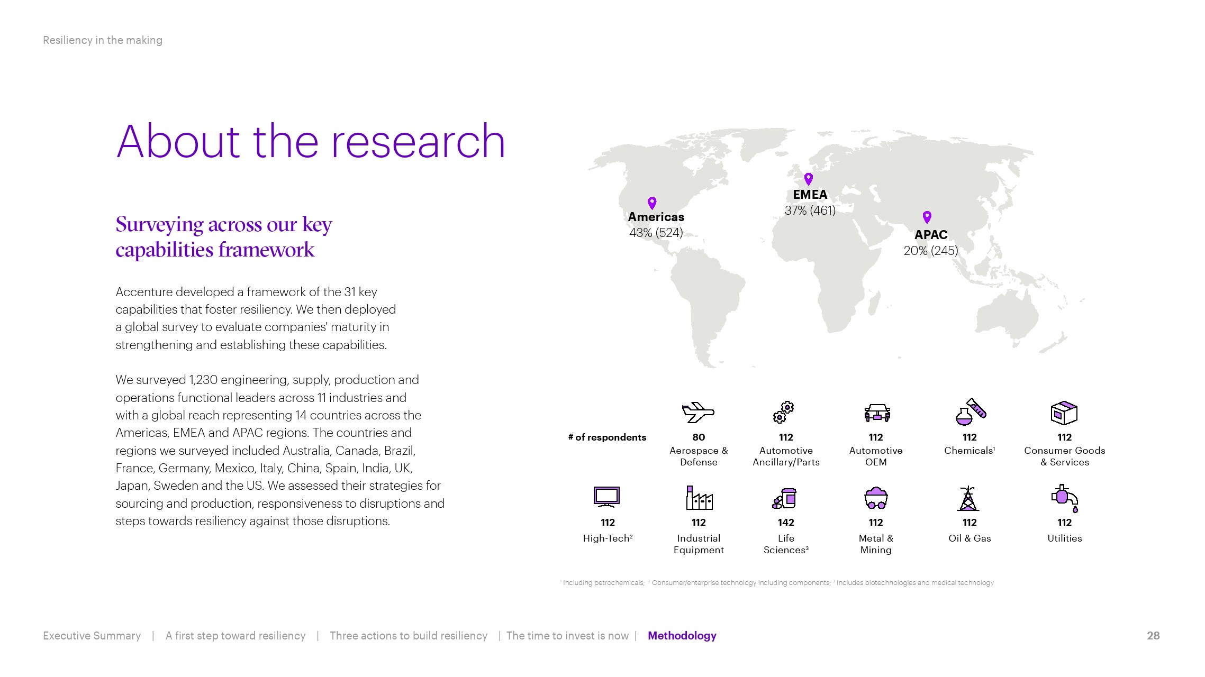Click the Life Sciences pill bottle icon
The height and width of the screenshot is (677, 1205).
[785, 498]
